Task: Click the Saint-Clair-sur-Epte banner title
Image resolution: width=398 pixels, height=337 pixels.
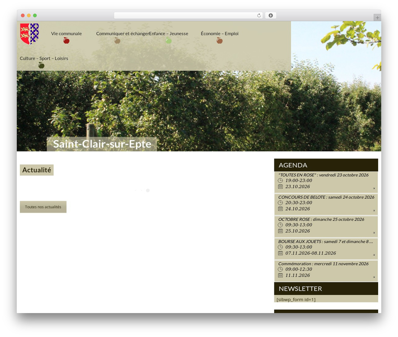Action: pos(102,144)
